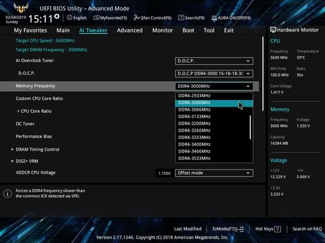Viewport: 325px width, 243px height.
Task: Switch to the Main tab
Action: pyautogui.click(x=63, y=30)
